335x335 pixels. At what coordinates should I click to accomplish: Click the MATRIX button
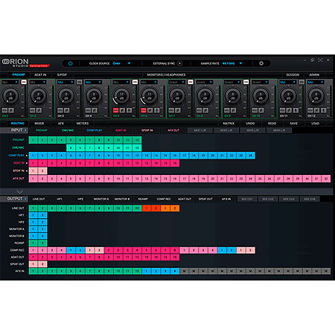[229, 124]
